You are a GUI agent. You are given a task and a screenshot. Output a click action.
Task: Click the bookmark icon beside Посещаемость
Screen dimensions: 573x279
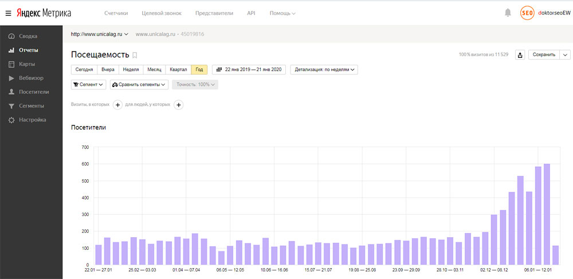(x=135, y=56)
